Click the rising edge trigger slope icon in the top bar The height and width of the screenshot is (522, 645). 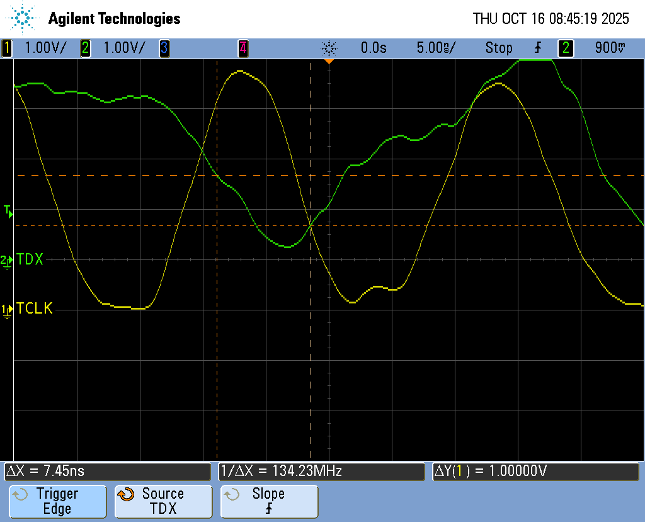pyautogui.click(x=537, y=48)
